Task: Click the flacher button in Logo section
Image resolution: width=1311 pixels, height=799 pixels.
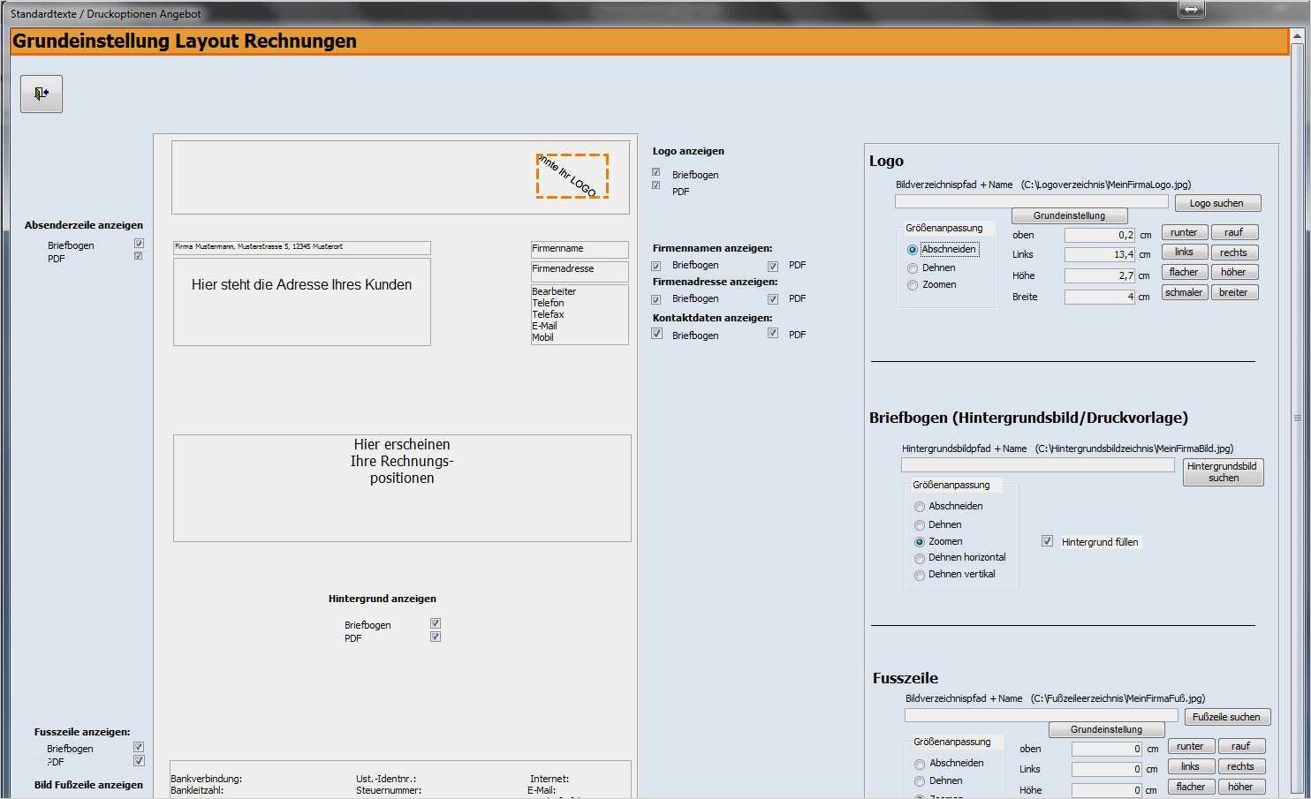Action: [1184, 272]
